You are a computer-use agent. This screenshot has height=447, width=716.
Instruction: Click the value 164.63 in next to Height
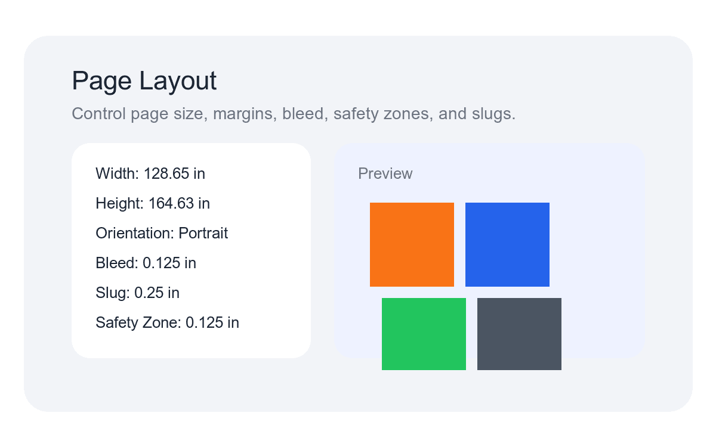click(x=179, y=203)
